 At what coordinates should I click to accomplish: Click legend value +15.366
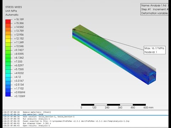click(x=19, y=23)
